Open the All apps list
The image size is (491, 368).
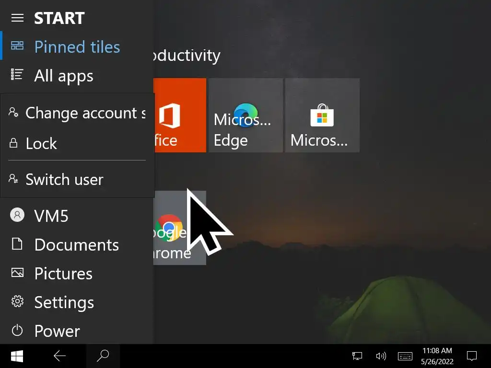point(77,75)
